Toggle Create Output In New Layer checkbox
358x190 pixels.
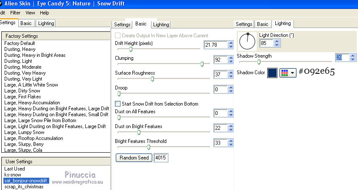(x=117, y=35)
